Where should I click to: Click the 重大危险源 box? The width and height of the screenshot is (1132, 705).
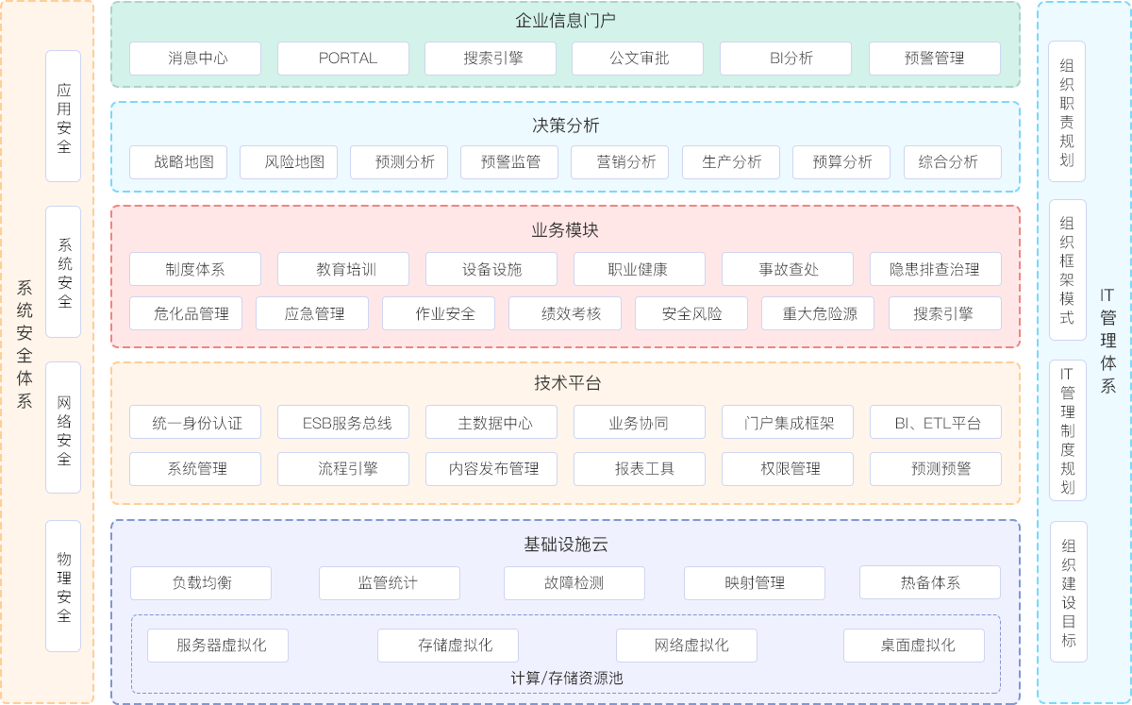[818, 313]
